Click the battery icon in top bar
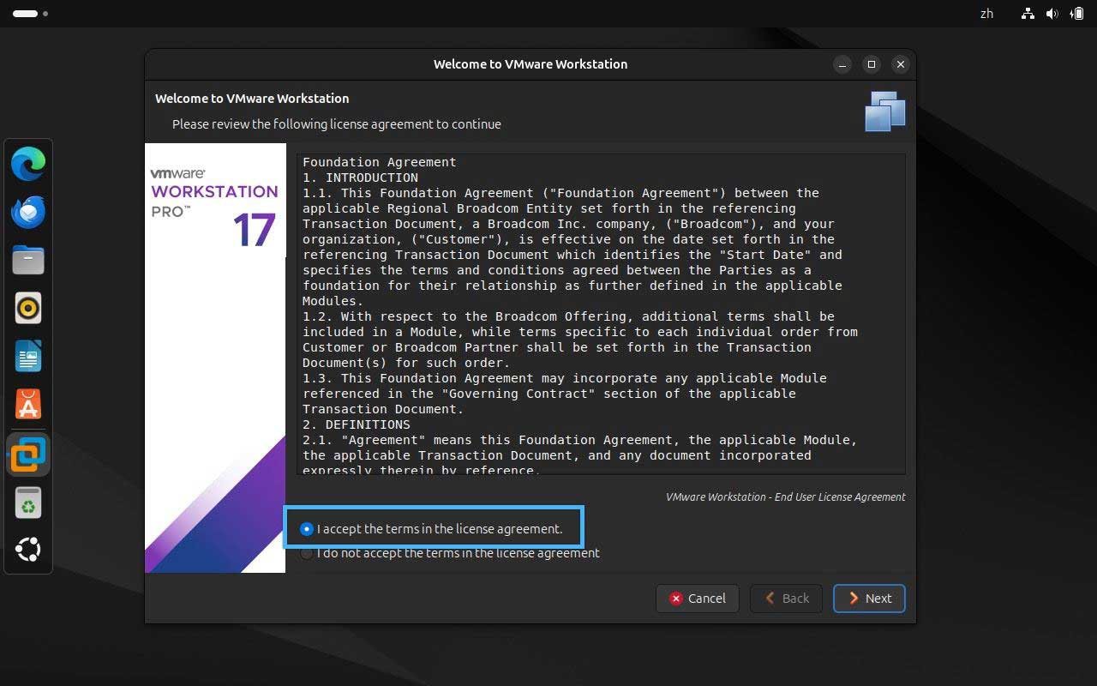1097x686 pixels. coord(1076,14)
